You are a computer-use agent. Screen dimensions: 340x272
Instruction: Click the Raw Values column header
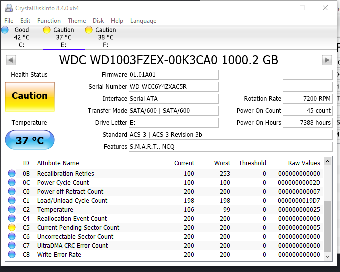296,163
